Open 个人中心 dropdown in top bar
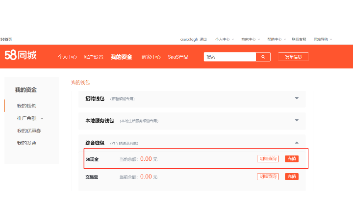The height and width of the screenshot is (220, 353). [x=224, y=39]
